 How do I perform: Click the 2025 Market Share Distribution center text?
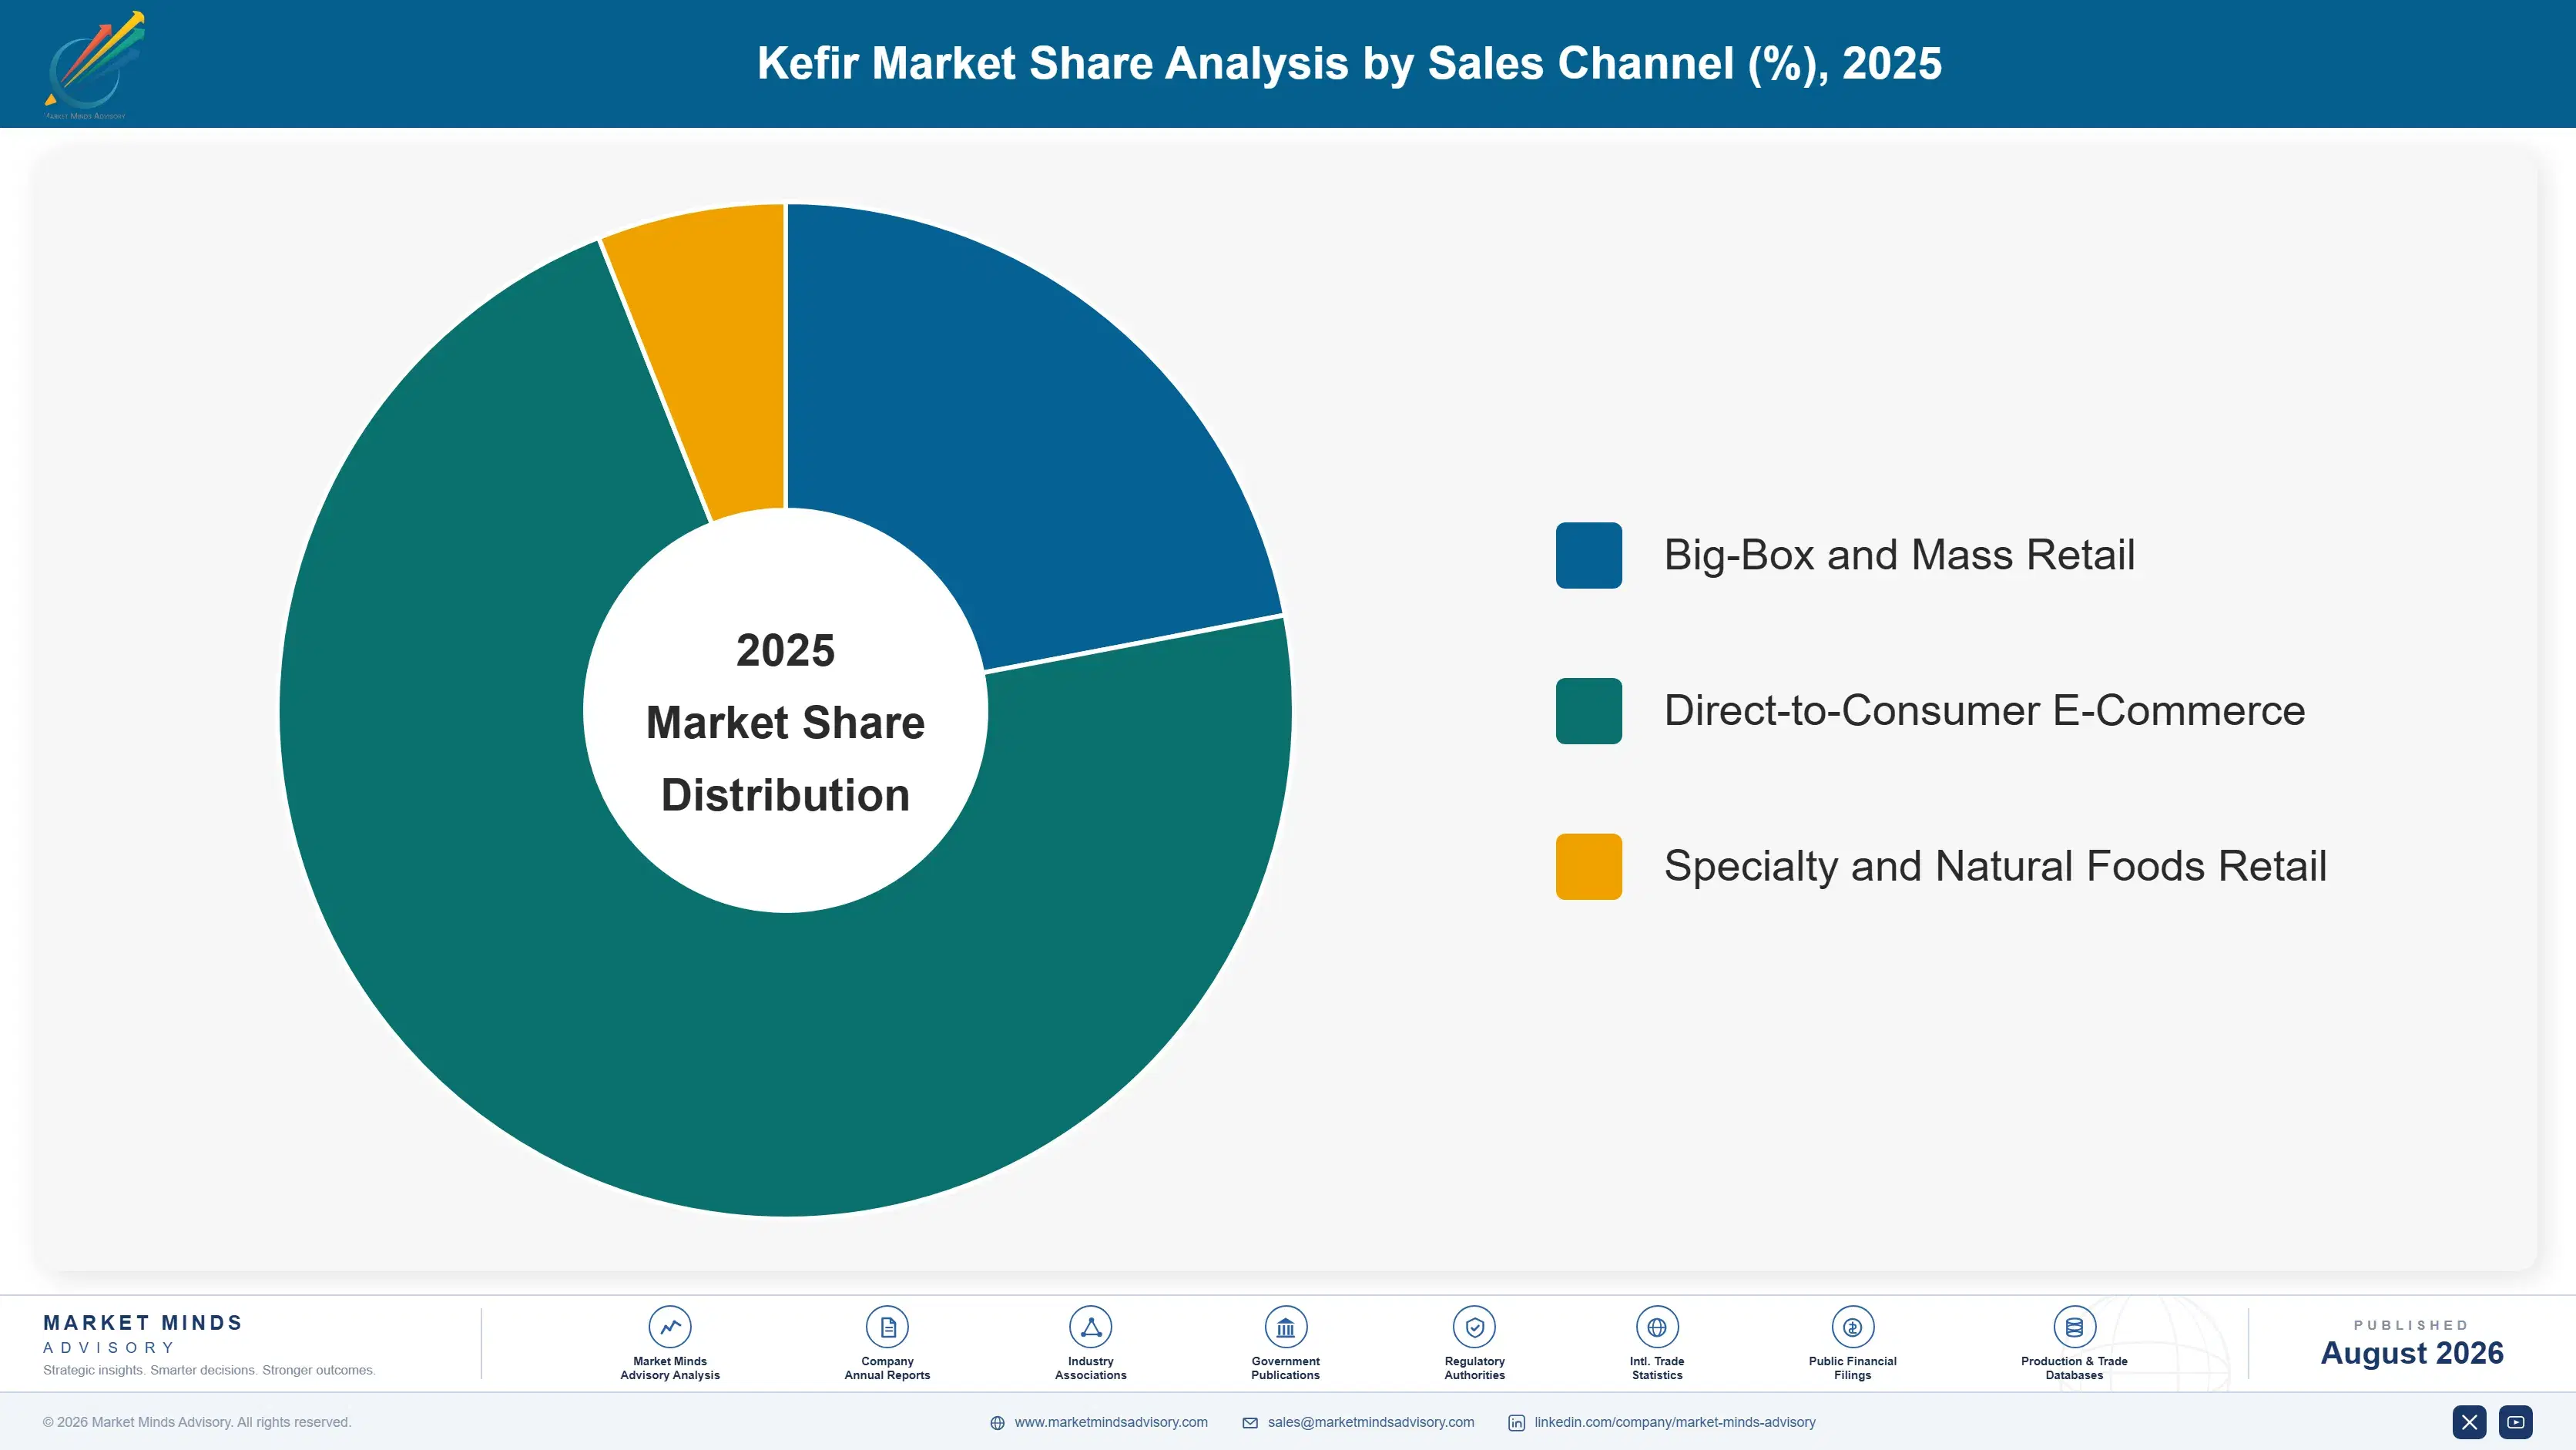coord(786,722)
